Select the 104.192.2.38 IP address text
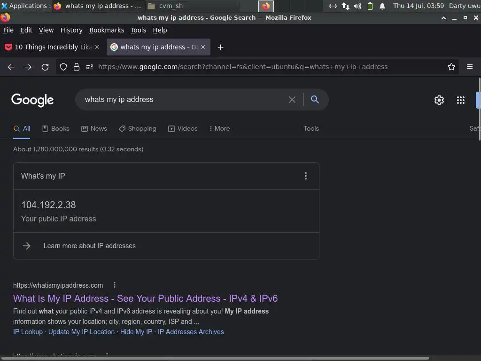Screen dimensions: 481x361 point(48,205)
